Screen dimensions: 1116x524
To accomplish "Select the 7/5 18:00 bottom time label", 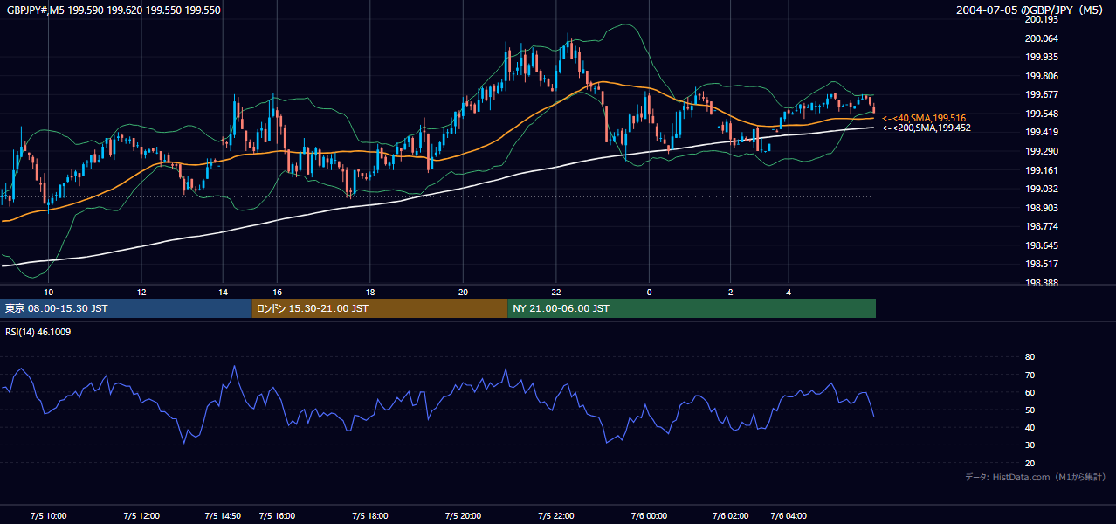I will pyautogui.click(x=370, y=516).
